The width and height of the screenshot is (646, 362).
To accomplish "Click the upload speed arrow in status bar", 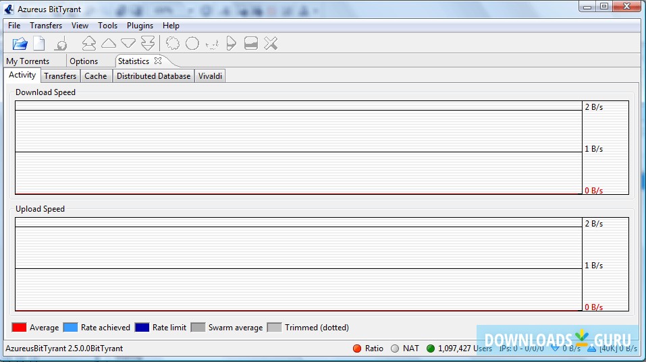I will pos(591,349).
